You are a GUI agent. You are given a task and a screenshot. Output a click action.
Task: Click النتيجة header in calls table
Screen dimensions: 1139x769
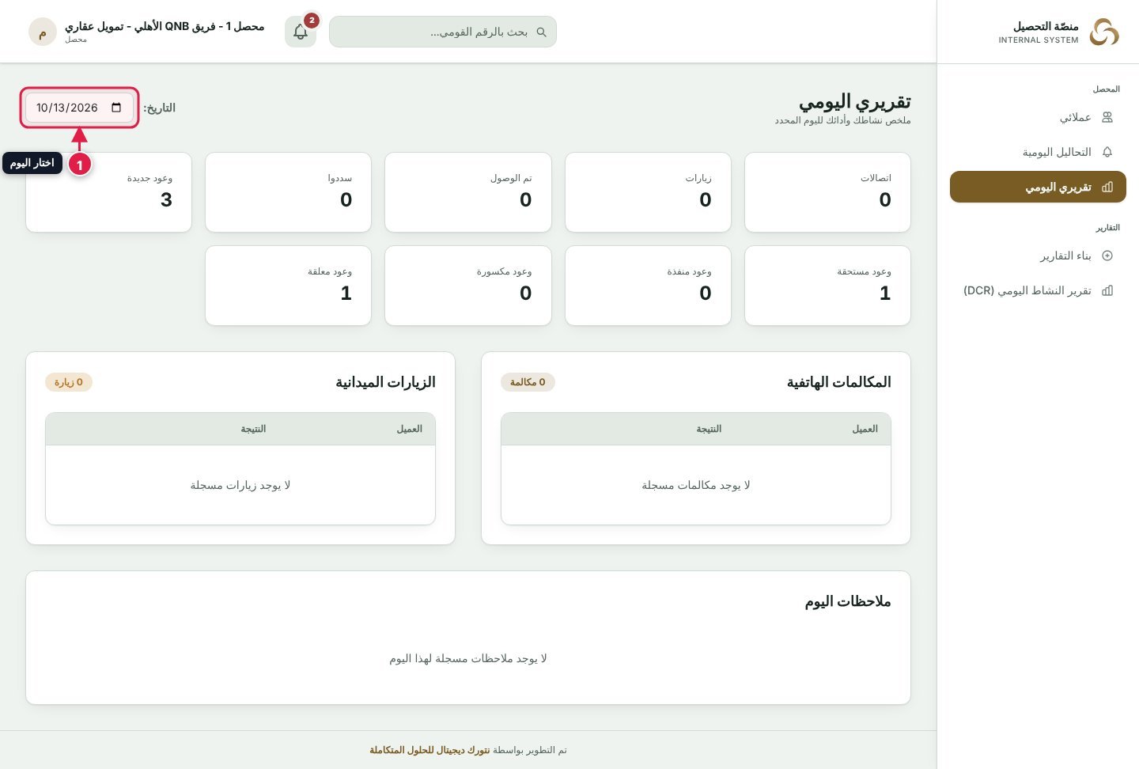click(x=709, y=429)
